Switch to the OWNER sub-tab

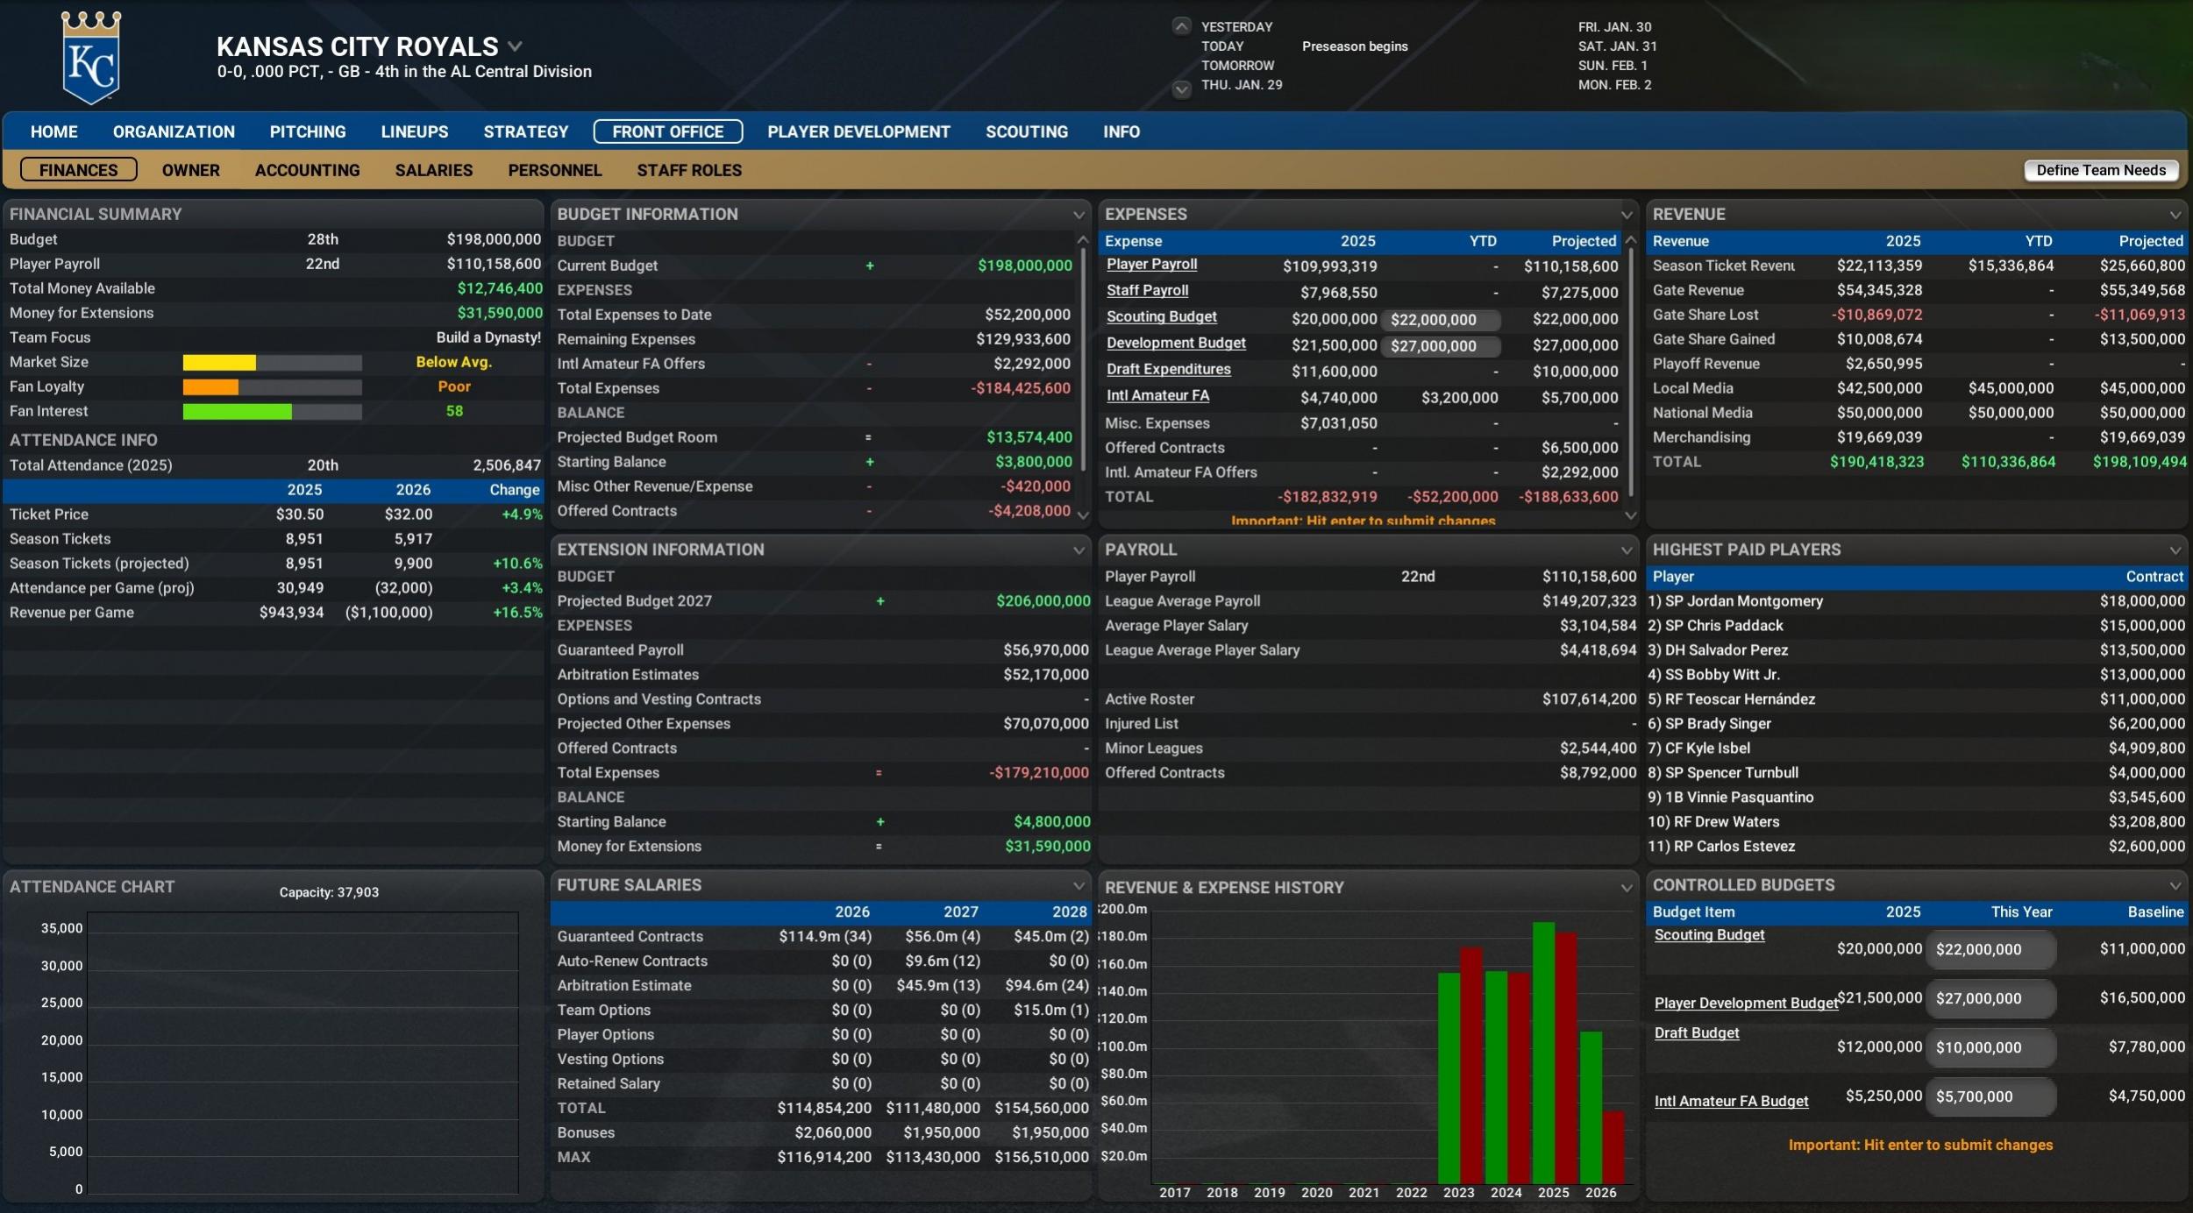(191, 170)
